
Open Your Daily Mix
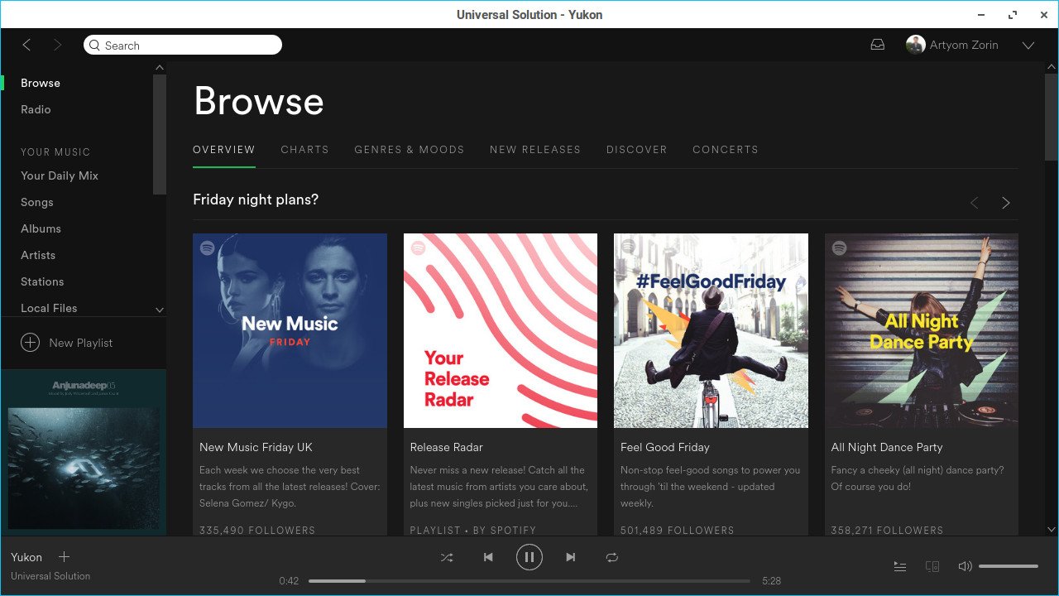[60, 175]
